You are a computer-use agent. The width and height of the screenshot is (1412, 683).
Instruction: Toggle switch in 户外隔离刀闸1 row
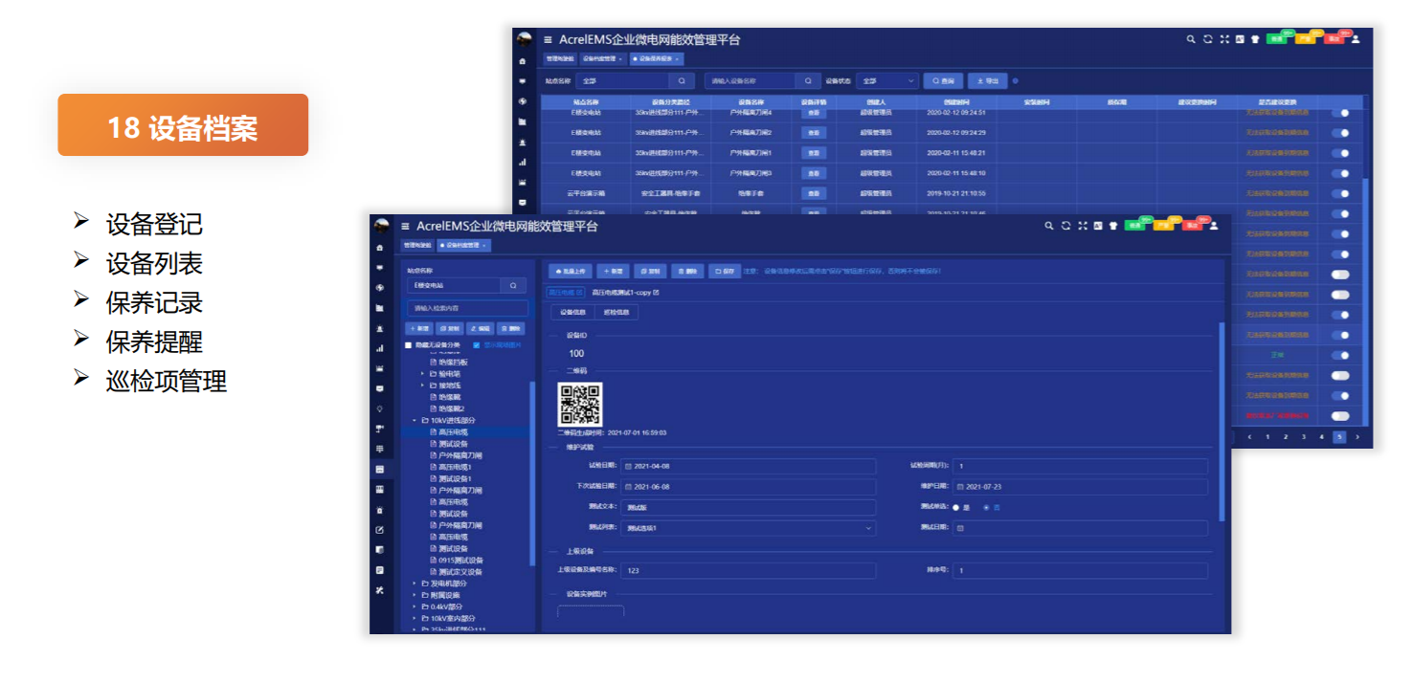(1340, 153)
